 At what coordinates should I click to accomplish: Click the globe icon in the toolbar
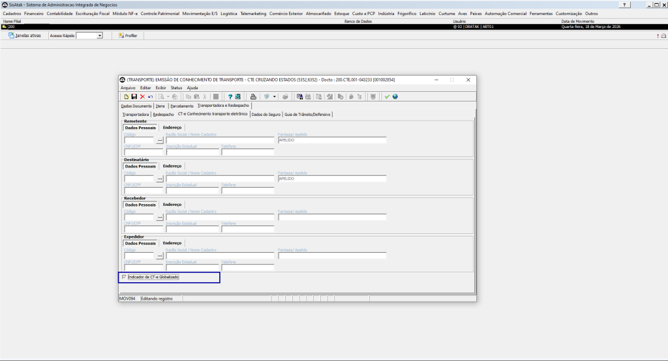395,96
